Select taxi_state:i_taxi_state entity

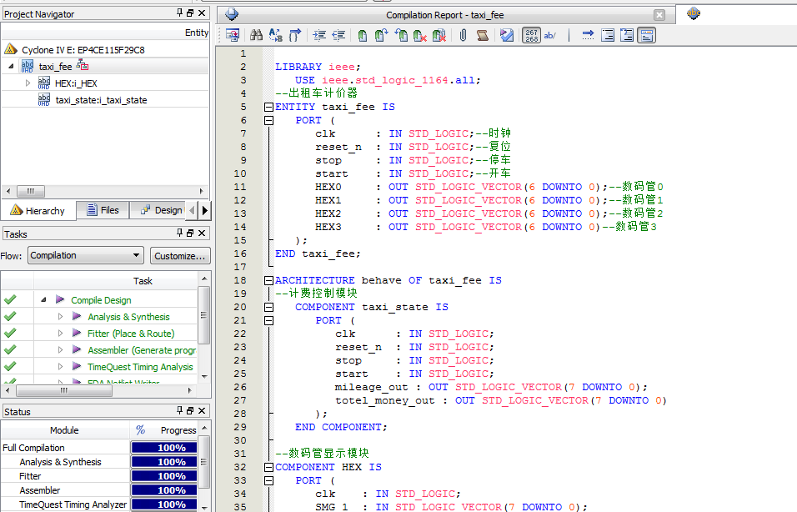(101, 100)
